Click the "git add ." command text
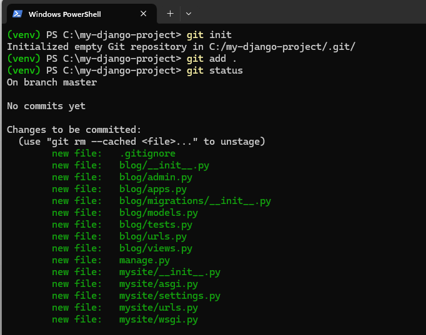This screenshot has width=426, height=335. (x=209, y=59)
